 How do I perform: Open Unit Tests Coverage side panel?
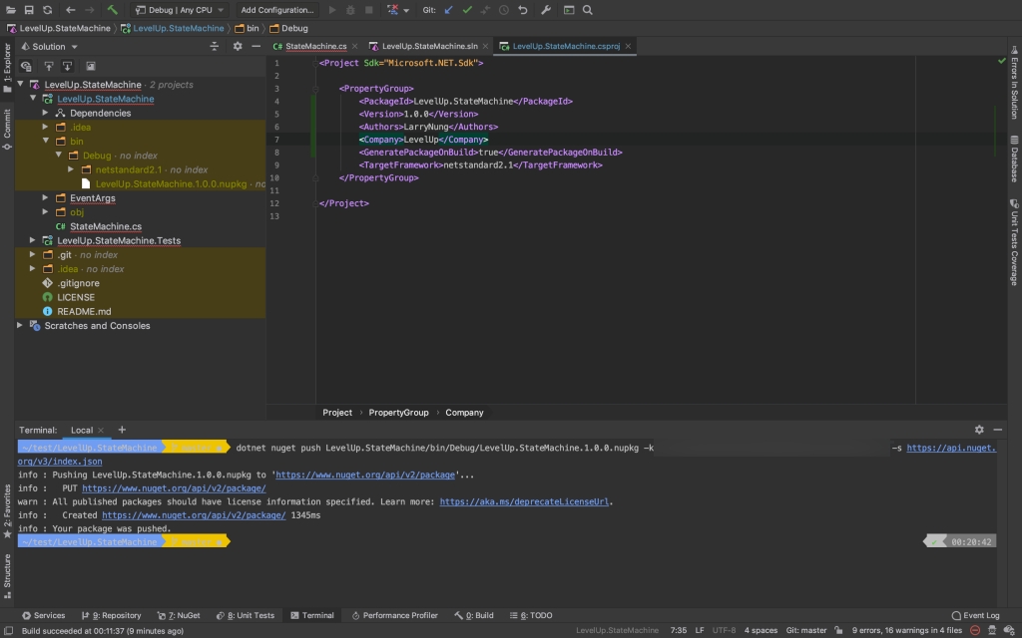pyautogui.click(x=1014, y=241)
